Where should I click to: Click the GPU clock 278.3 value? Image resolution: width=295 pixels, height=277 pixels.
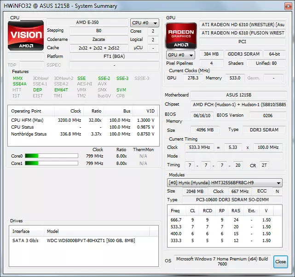pos(193,78)
